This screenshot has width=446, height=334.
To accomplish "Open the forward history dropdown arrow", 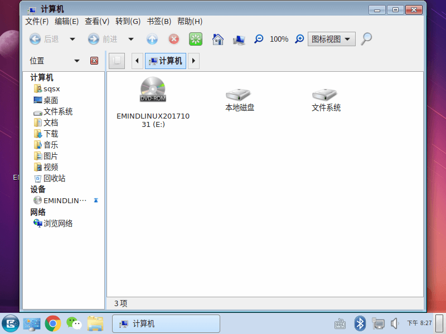I will point(131,39).
